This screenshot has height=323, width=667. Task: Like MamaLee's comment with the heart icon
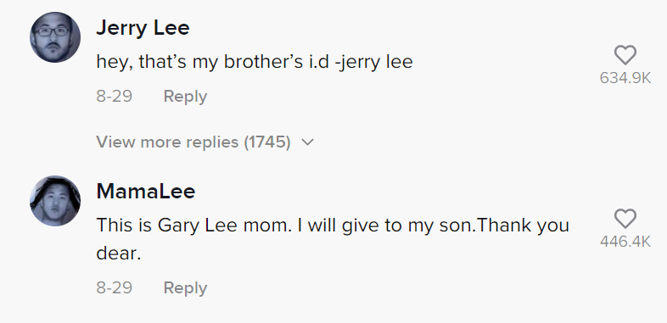coord(625,219)
